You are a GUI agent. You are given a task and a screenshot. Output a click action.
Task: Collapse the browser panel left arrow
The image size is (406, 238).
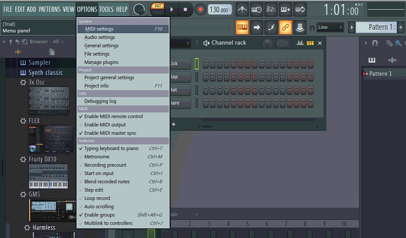click(x=4, y=42)
